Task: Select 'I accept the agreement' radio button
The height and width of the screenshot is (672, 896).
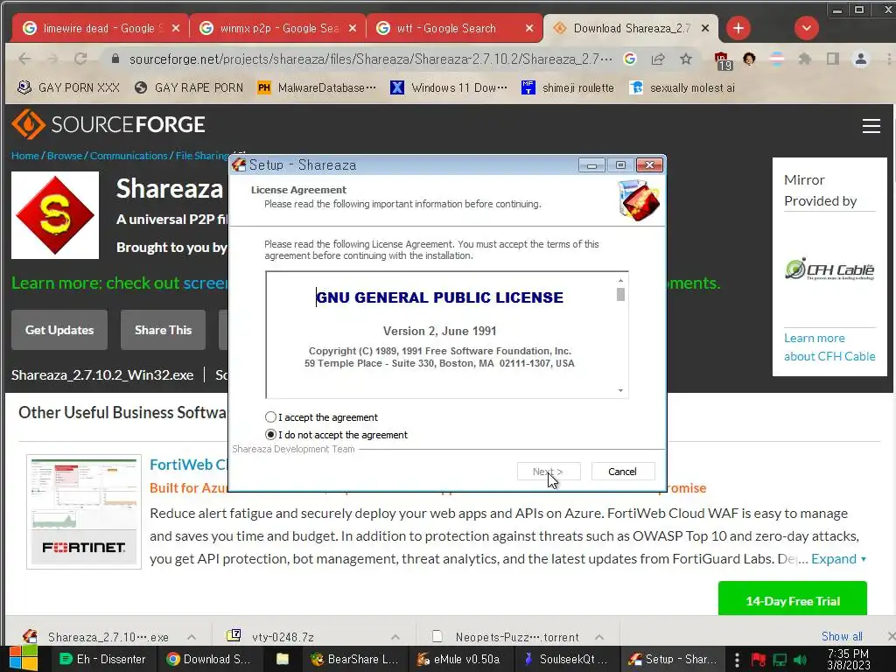Action: tap(270, 417)
